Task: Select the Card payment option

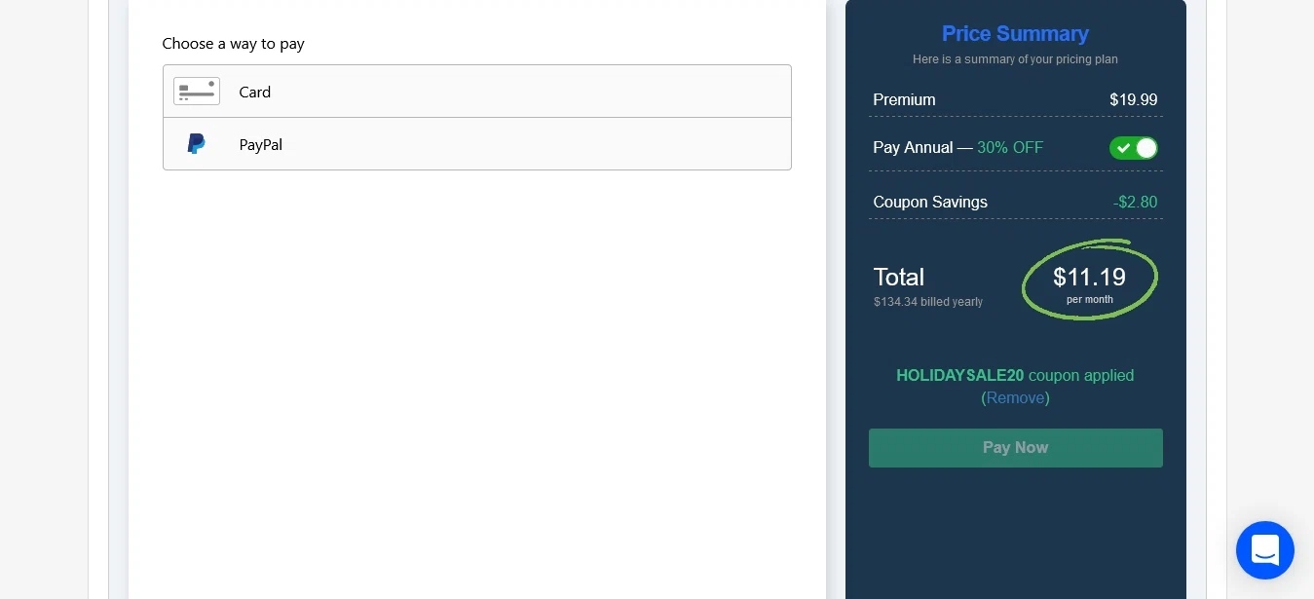Action: pyautogui.click(x=477, y=92)
